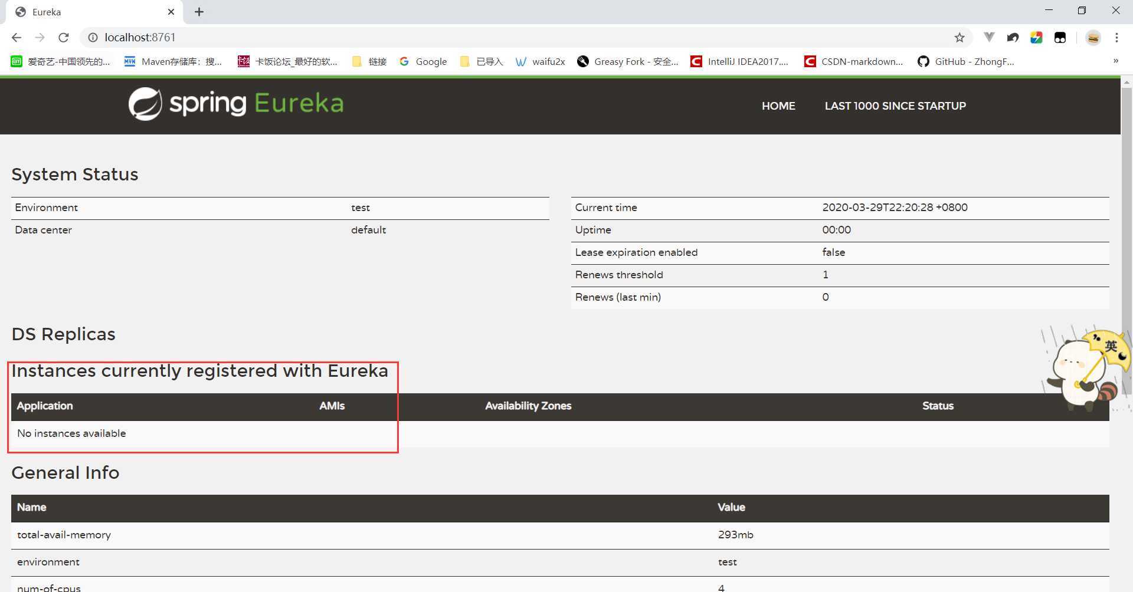Viewport: 1133px width, 592px height.
Task: Go to HOME in Eureka navbar
Action: coord(778,106)
